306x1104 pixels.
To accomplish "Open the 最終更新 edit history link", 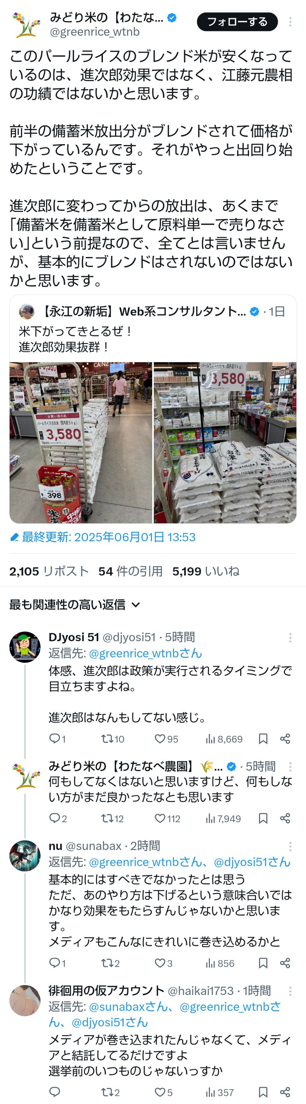I will (103, 537).
